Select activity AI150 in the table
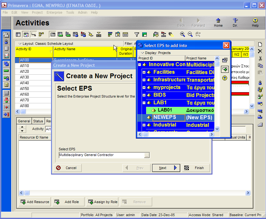 [33, 89]
